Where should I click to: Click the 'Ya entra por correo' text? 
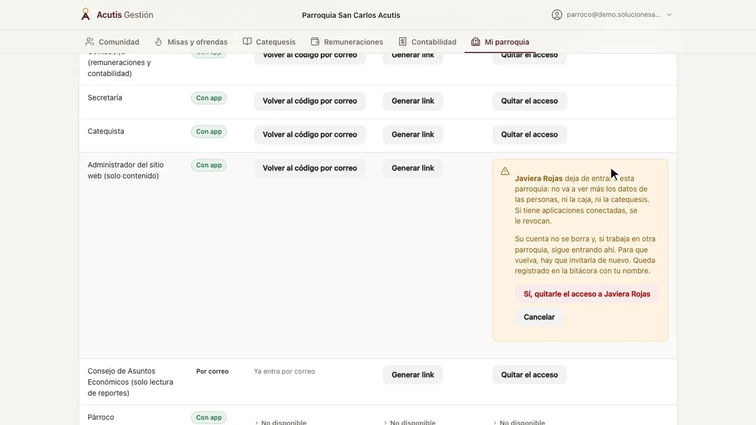point(284,372)
